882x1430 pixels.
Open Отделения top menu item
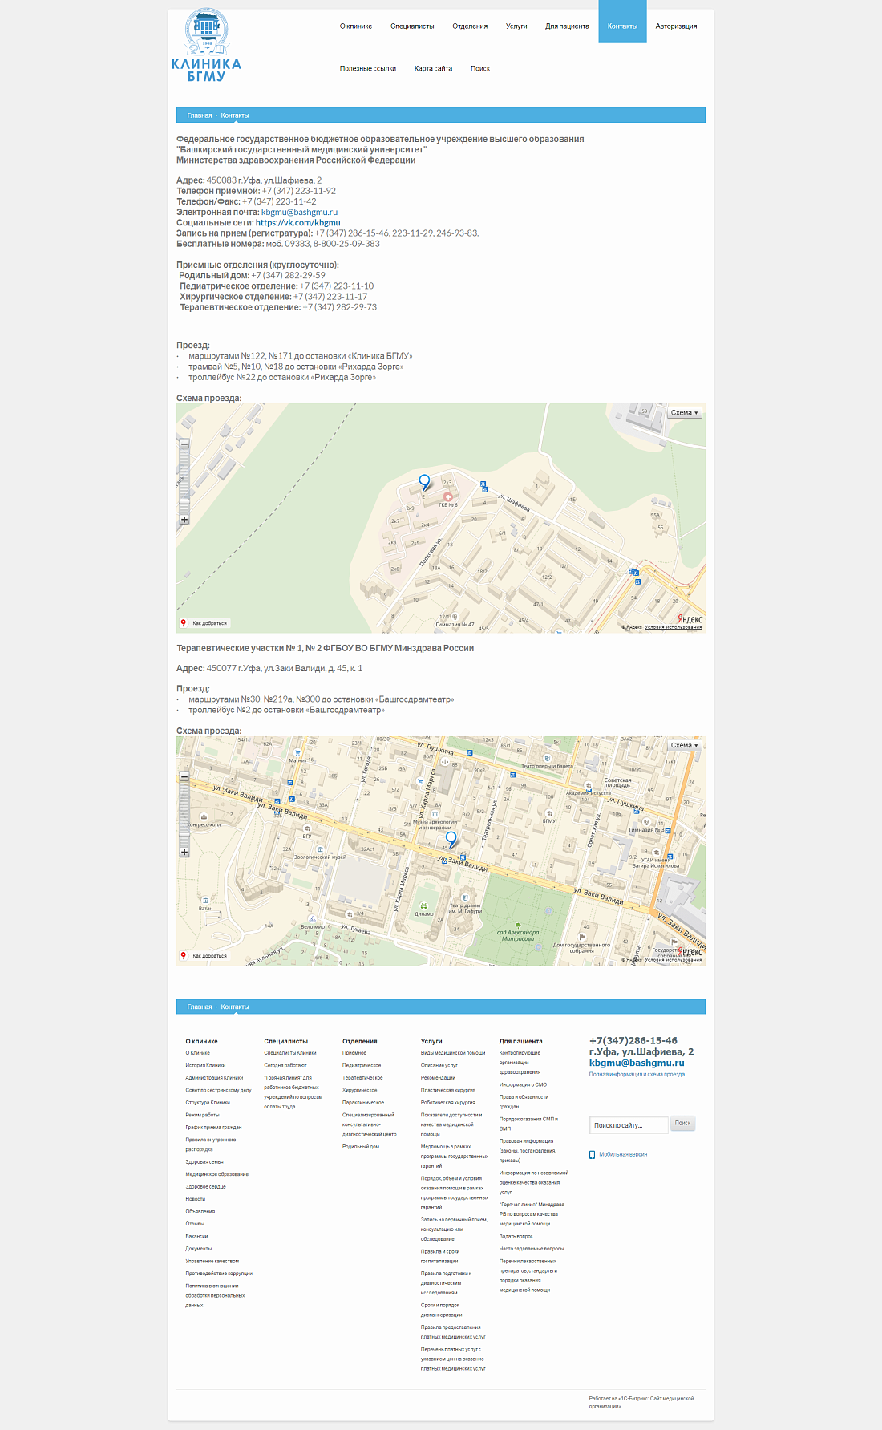pos(470,26)
